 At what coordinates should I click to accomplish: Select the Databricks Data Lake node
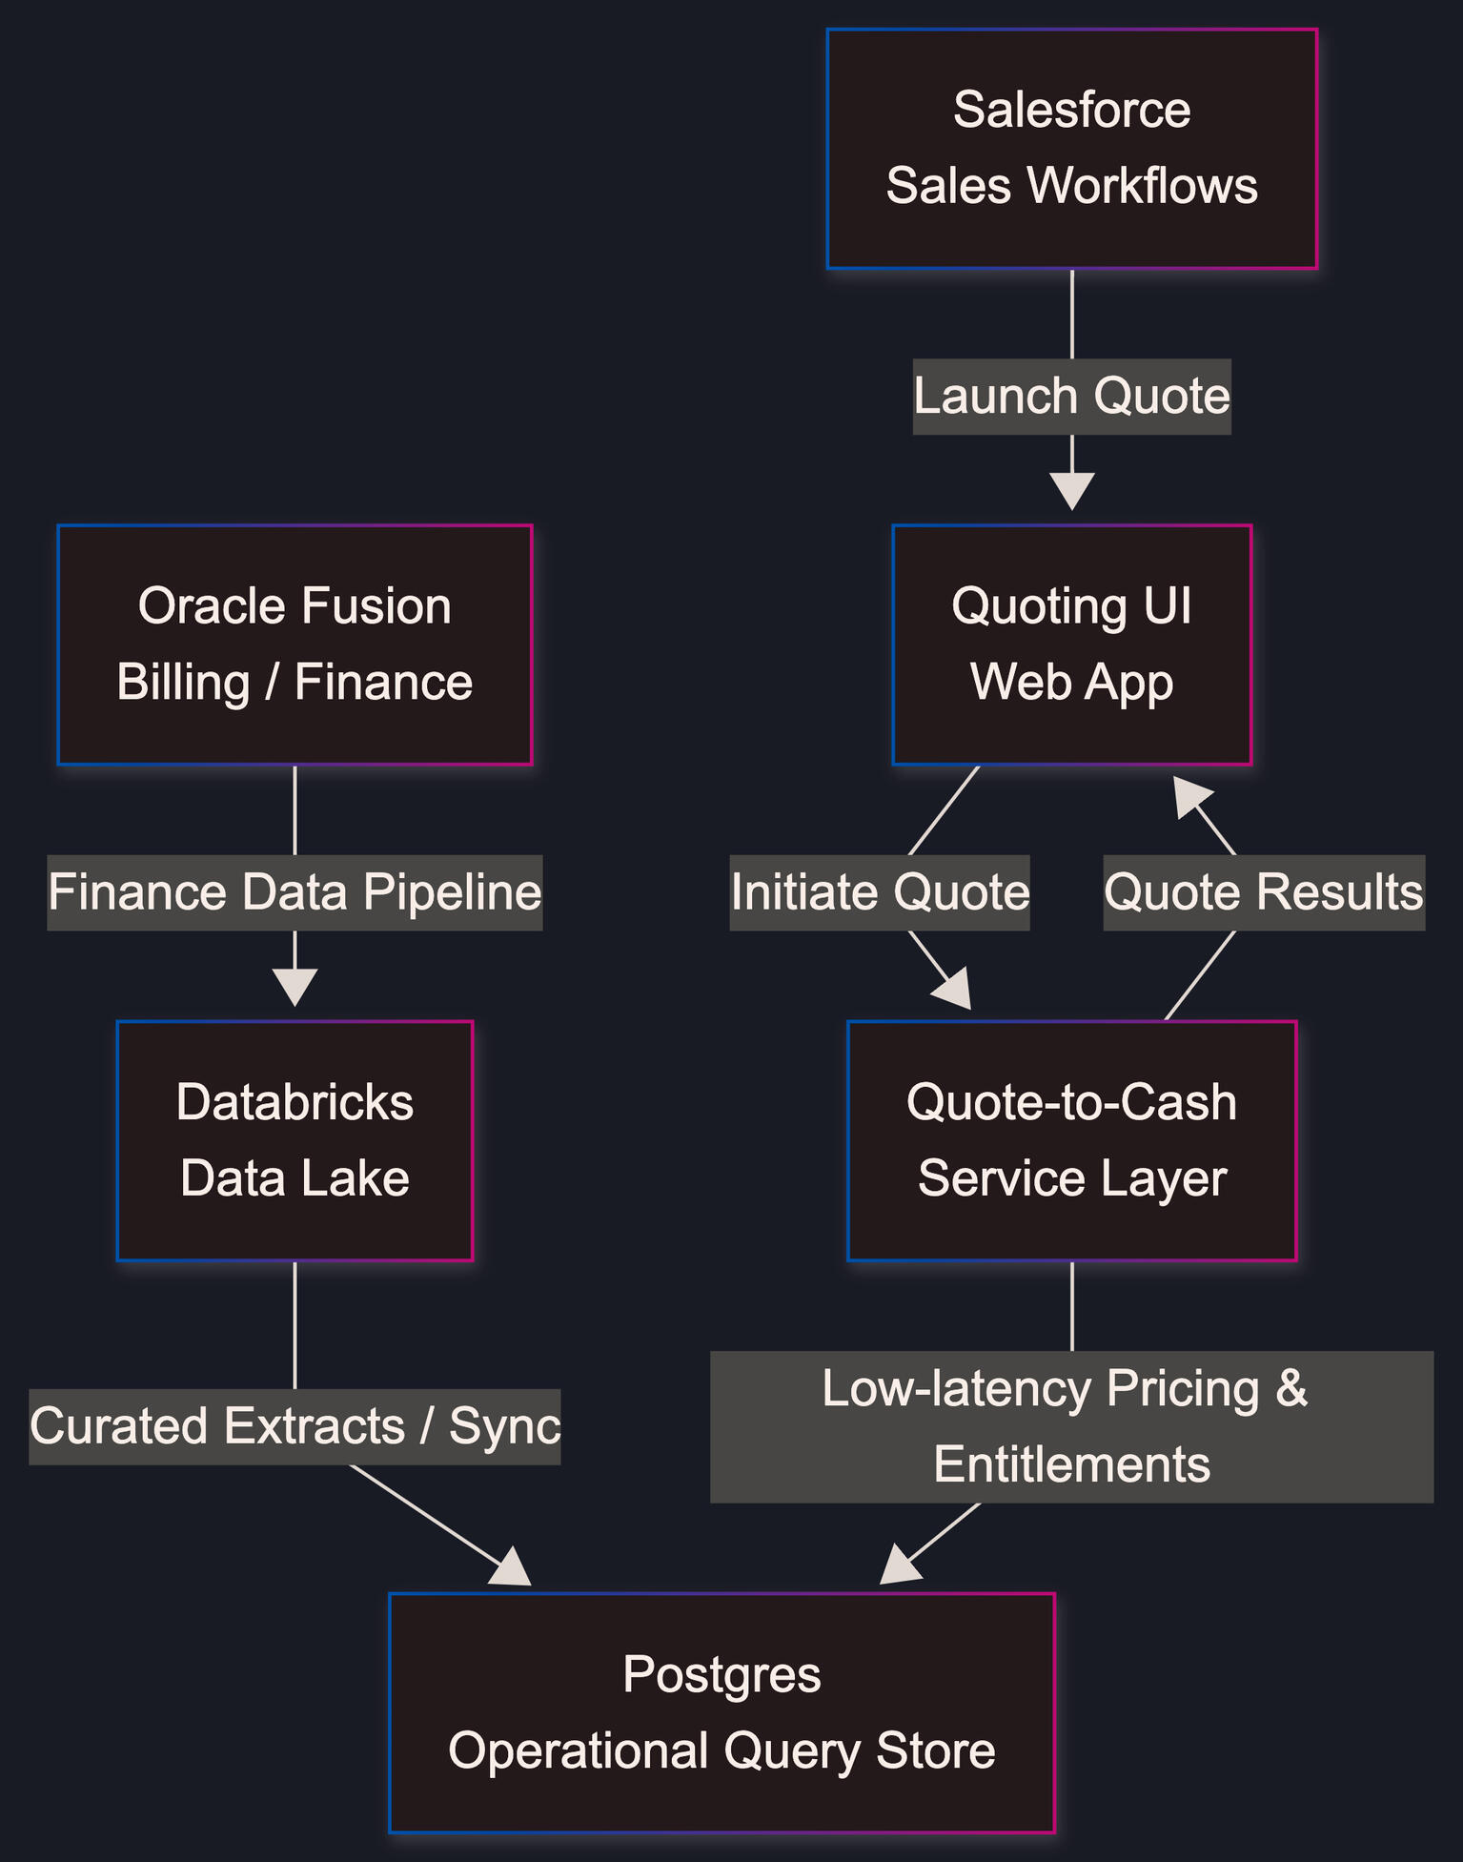[x=295, y=1140]
